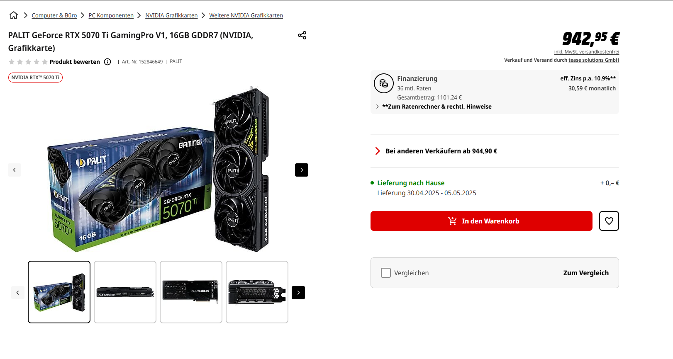Add product to wishlist heart

point(609,221)
